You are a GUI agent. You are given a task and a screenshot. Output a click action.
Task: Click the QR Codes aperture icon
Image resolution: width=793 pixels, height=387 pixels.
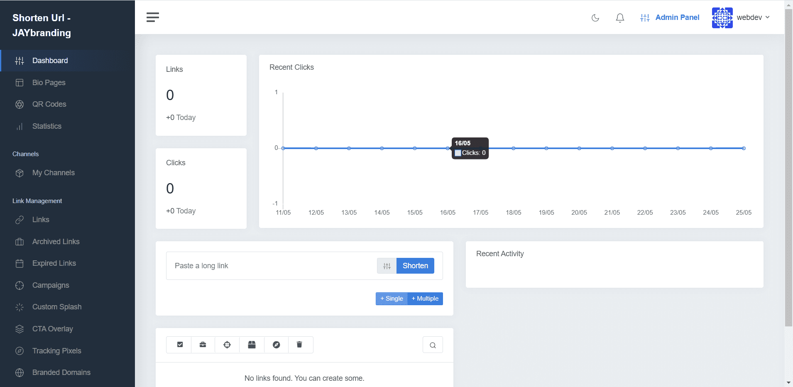tap(20, 104)
